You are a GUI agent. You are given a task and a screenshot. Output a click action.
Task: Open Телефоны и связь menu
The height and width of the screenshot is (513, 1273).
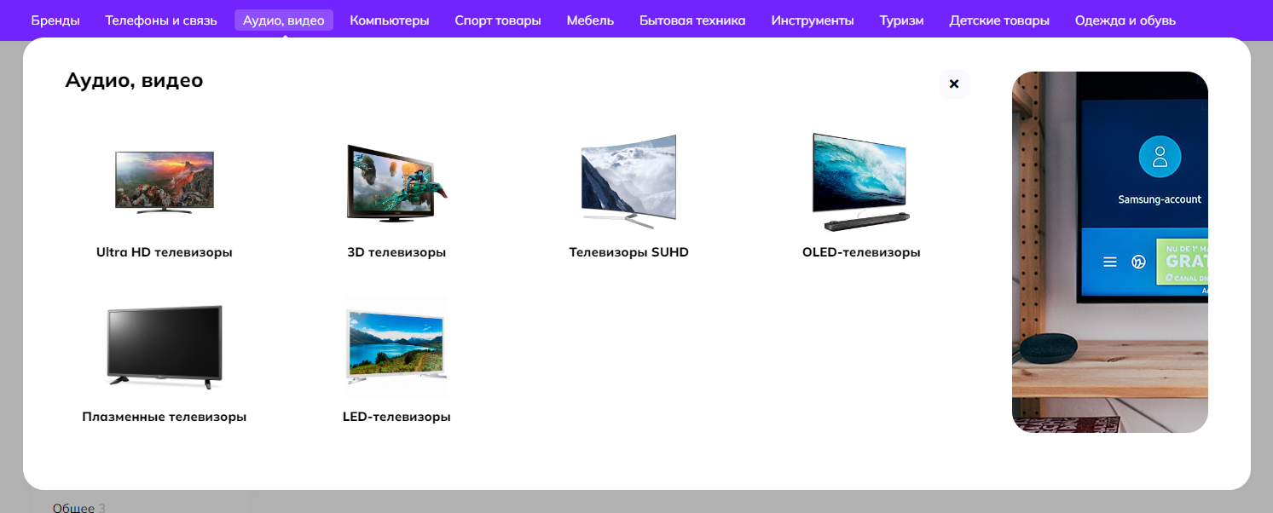161,20
